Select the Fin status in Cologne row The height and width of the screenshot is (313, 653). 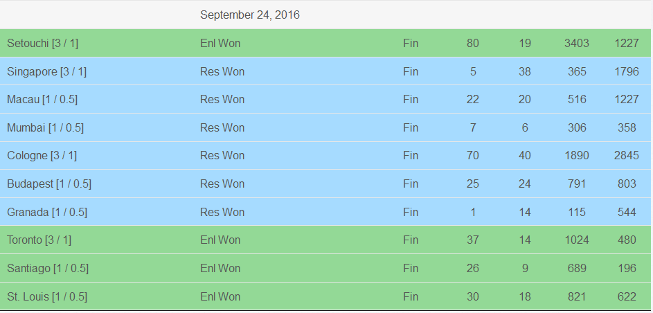(411, 156)
